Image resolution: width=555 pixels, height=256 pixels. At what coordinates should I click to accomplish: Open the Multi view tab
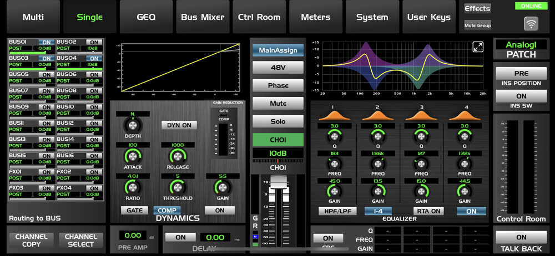point(33,17)
